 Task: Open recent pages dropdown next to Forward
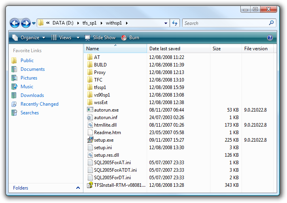pos(34,23)
